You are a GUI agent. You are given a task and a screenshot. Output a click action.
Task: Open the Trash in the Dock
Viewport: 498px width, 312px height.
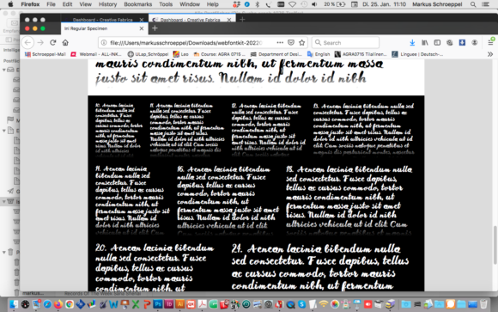pyautogui.click(x=483, y=304)
